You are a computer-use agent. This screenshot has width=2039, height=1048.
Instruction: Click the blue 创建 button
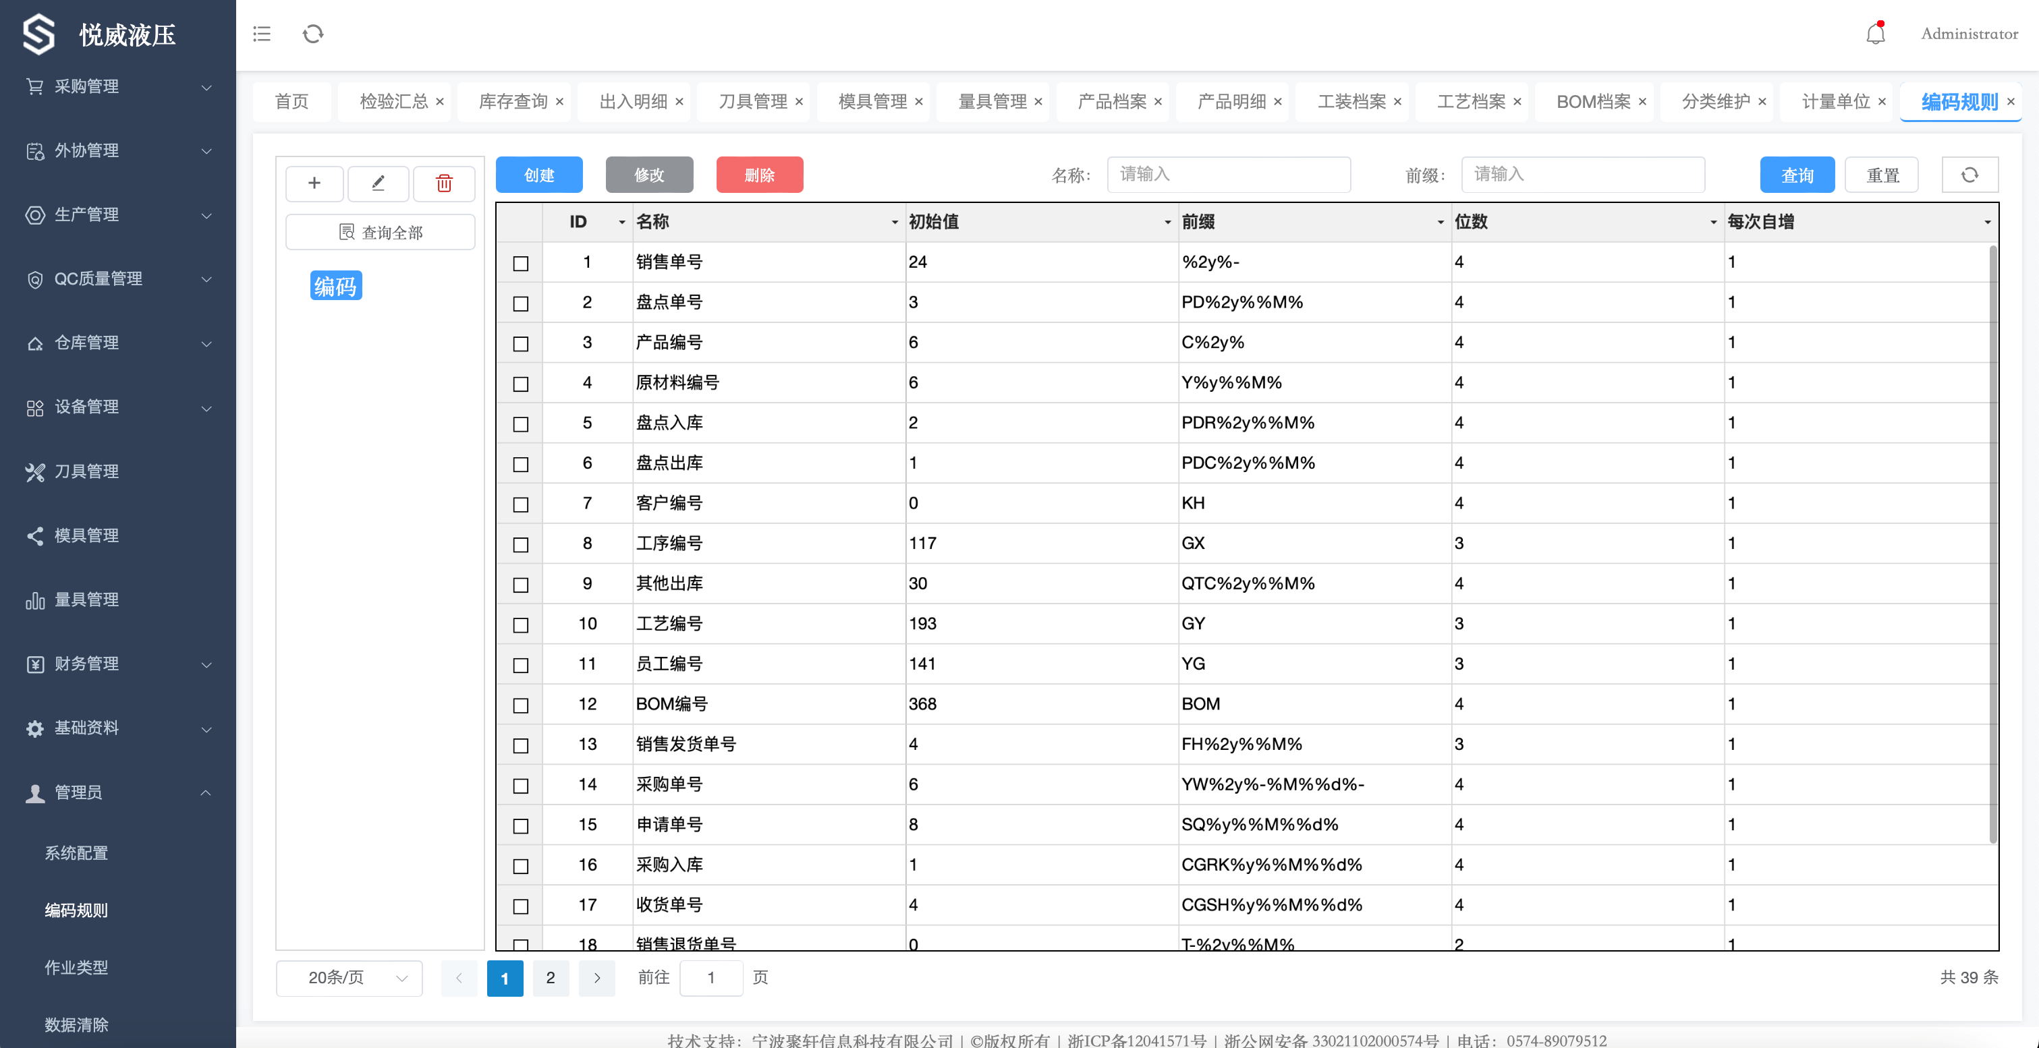[x=539, y=175]
